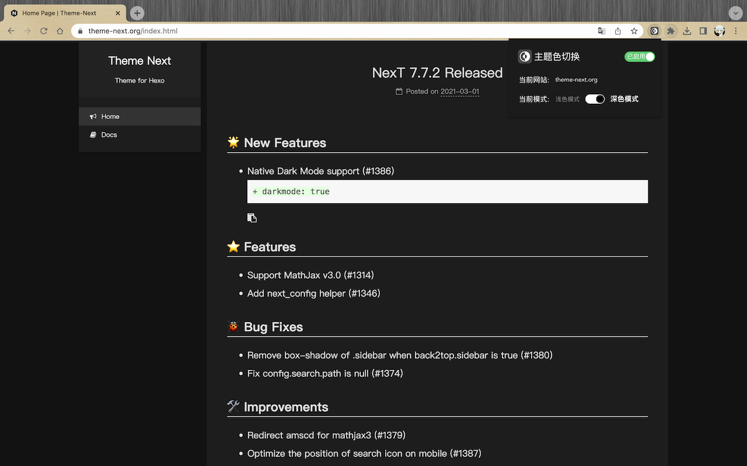The image size is (747, 466).
Task: Toggle the browser side panel icon
Action: coord(703,31)
